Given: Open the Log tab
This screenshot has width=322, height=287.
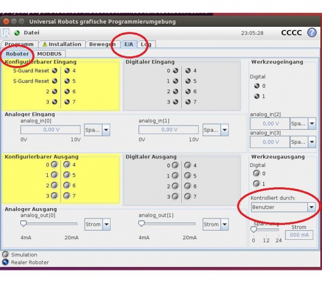Looking at the screenshot, I should pos(146,45).
